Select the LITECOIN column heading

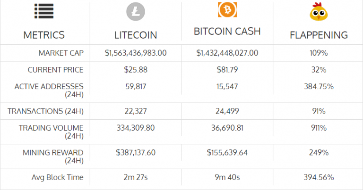pos(136,35)
